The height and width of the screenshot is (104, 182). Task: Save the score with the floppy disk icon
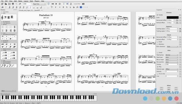(x=9, y=4)
